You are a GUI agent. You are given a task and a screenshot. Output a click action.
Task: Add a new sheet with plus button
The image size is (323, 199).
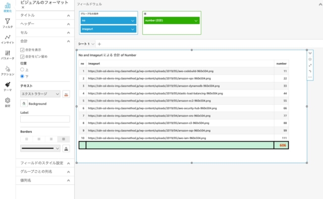point(99,44)
